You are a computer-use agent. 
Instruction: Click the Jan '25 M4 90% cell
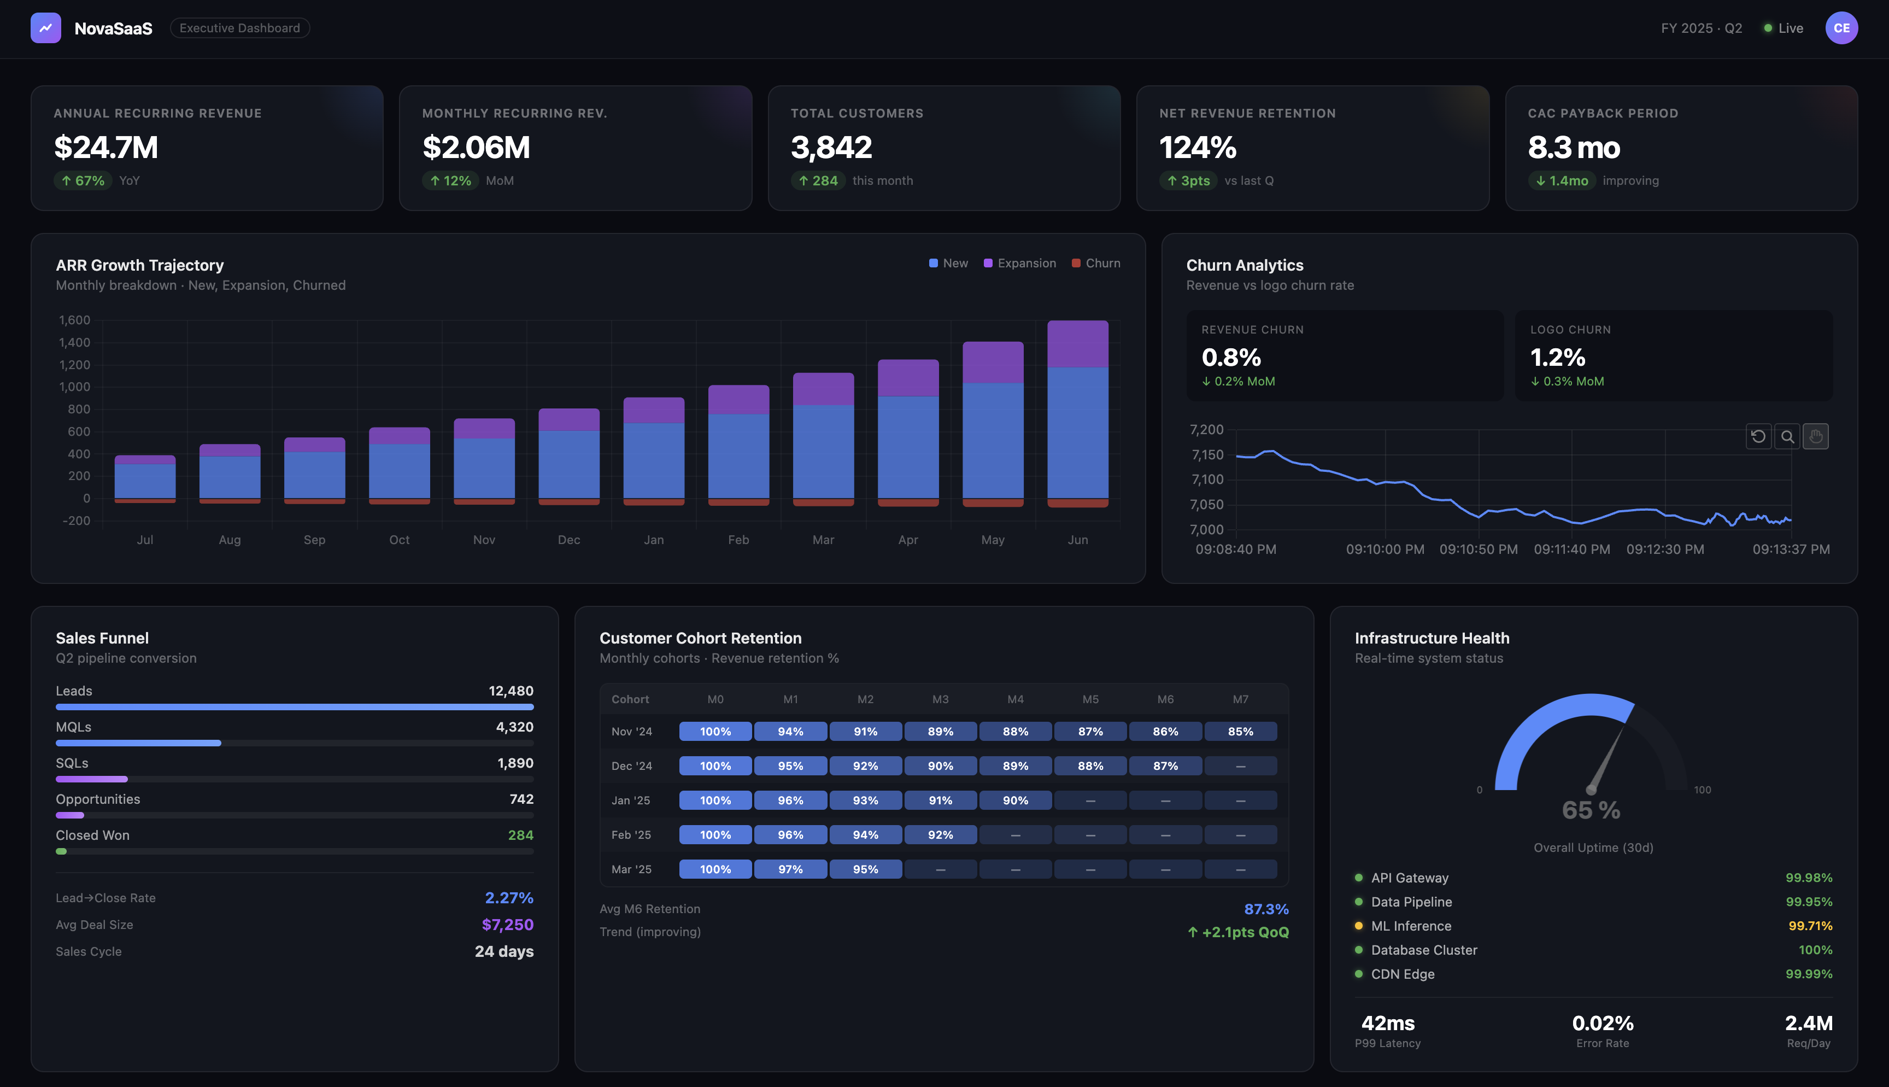click(1016, 800)
